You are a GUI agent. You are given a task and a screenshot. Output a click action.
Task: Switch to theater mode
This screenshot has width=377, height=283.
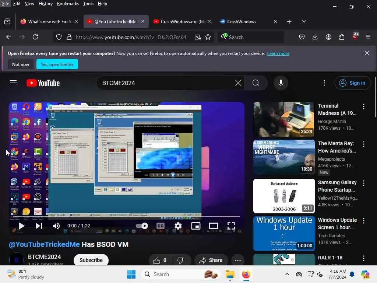[x=214, y=226]
